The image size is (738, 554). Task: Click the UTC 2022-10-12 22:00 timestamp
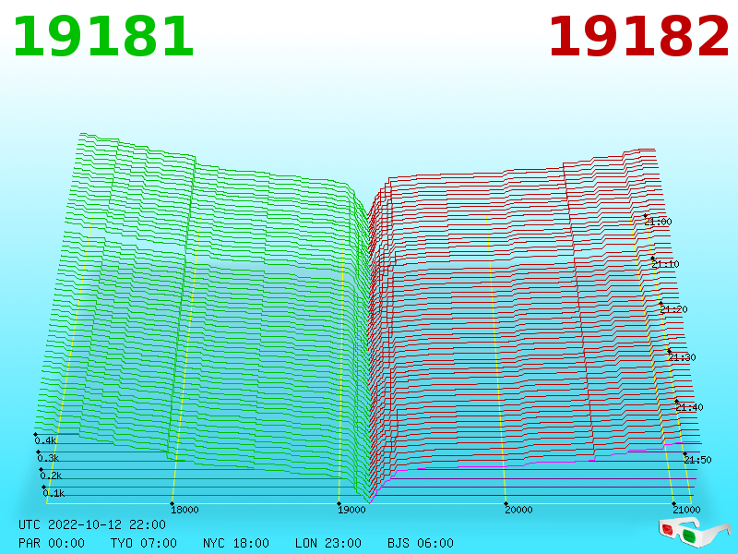tap(92, 524)
